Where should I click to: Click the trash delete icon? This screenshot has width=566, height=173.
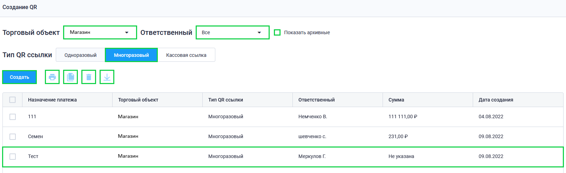pos(89,77)
